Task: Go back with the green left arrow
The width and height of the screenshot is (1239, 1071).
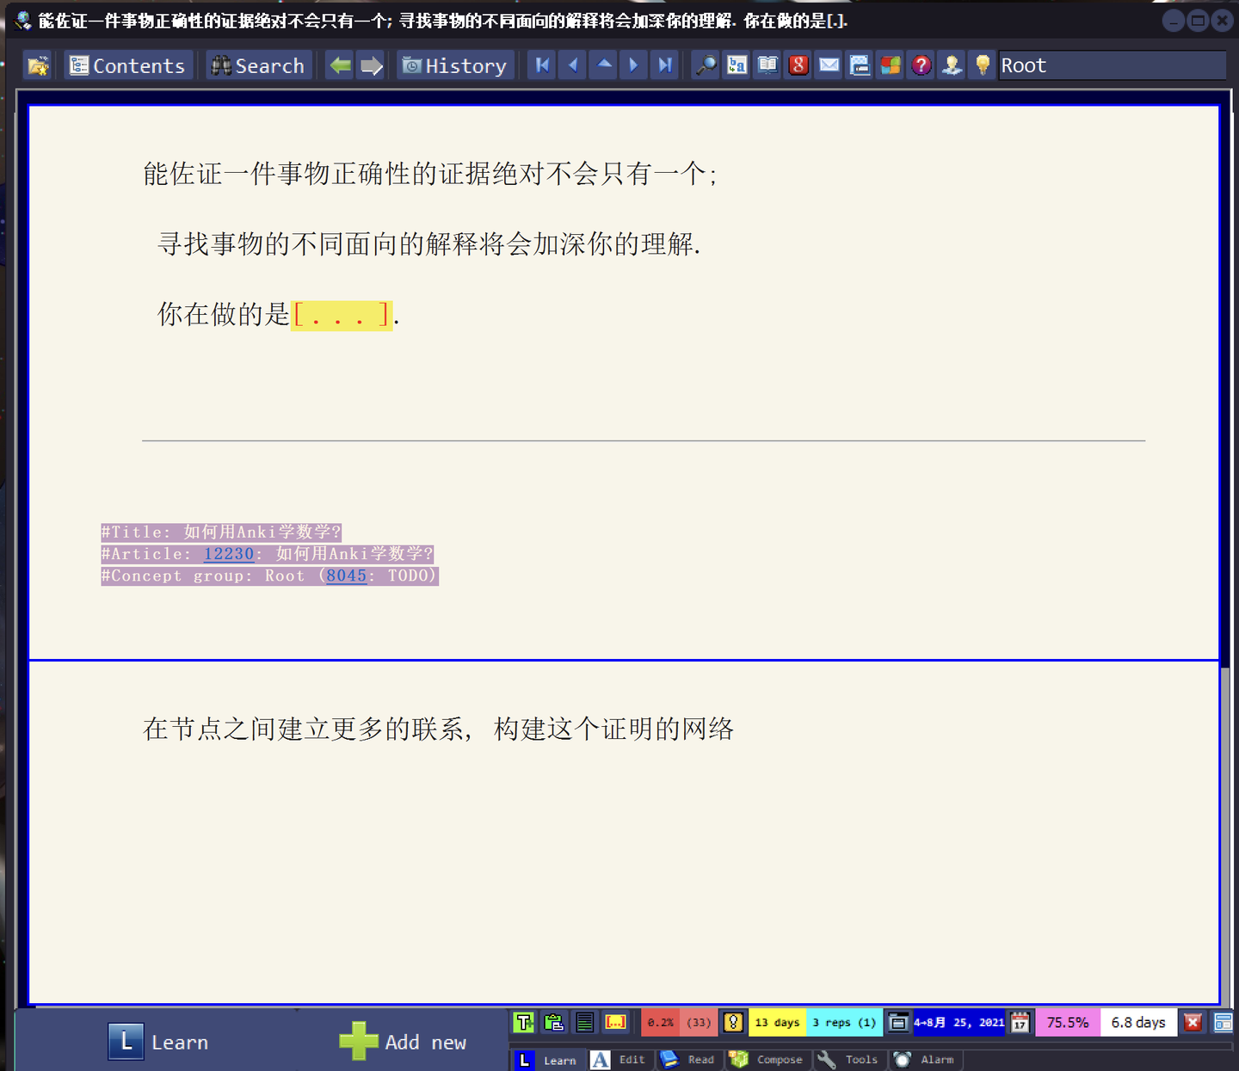Action: pos(341,65)
